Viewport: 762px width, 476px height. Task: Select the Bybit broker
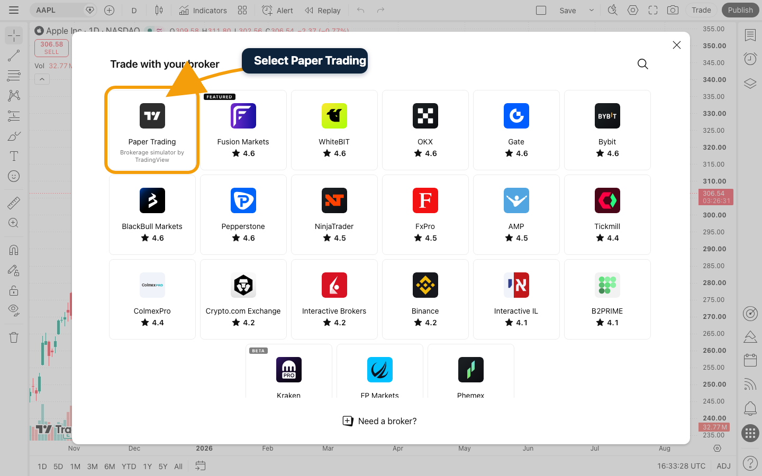pos(607,130)
